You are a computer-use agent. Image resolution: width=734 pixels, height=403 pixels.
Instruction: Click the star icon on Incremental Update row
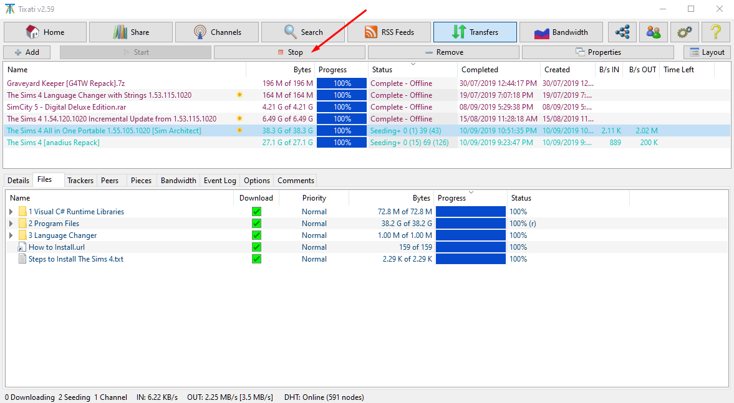239,119
